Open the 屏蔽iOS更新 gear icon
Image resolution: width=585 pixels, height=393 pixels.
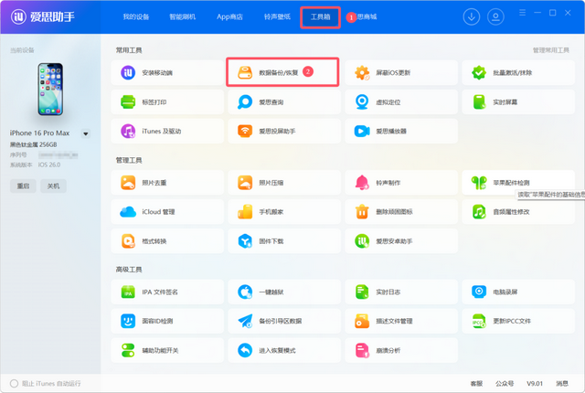pyautogui.click(x=362, y=73)
